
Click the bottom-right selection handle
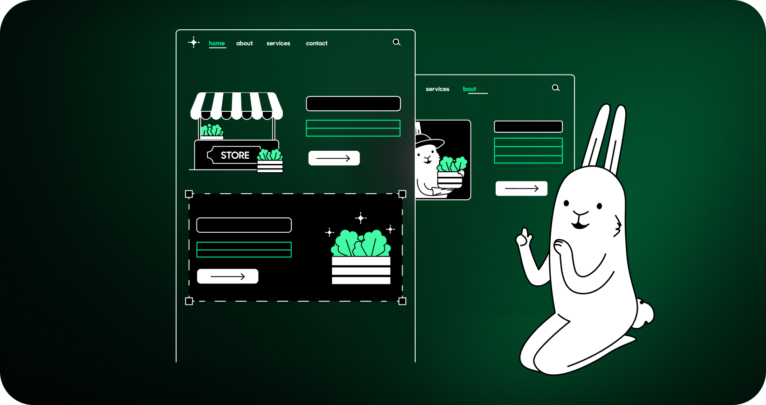[x=403, y=301]
